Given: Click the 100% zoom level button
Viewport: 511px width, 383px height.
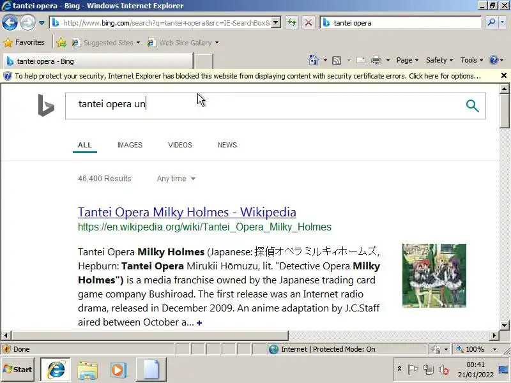Looking at the screenshot, I should [x=471, y=349].
